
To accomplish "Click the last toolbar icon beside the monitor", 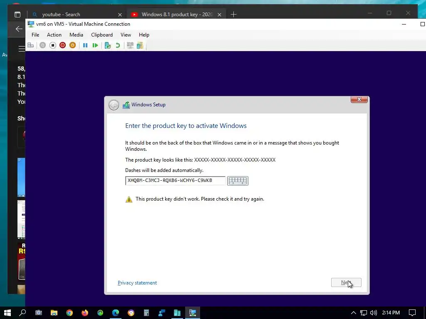I will coord(140,45).
